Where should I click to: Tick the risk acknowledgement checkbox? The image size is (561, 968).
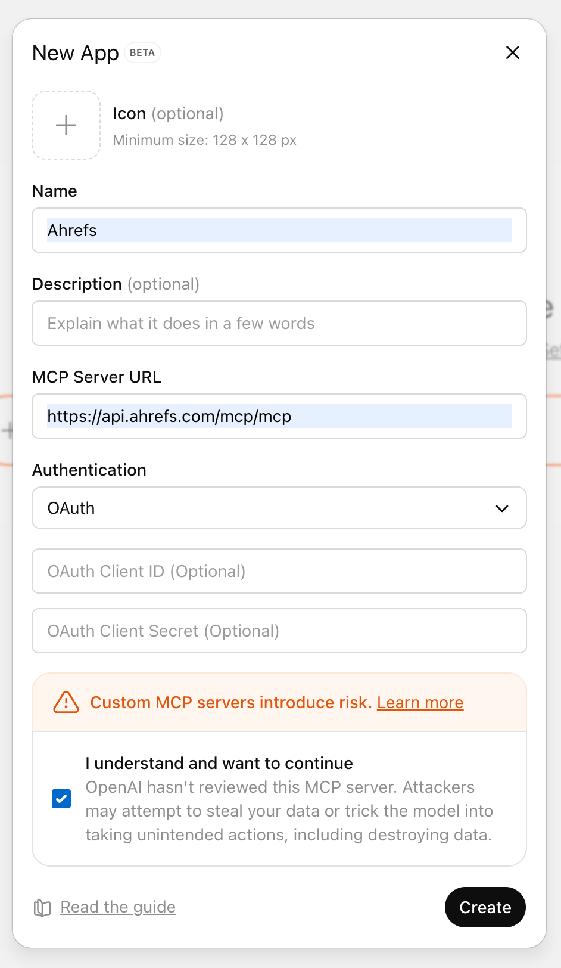[x=61, y=799]
